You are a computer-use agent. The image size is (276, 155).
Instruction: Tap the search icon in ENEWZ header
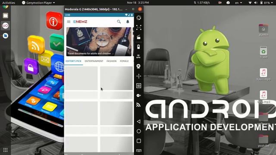pos(119,22)
